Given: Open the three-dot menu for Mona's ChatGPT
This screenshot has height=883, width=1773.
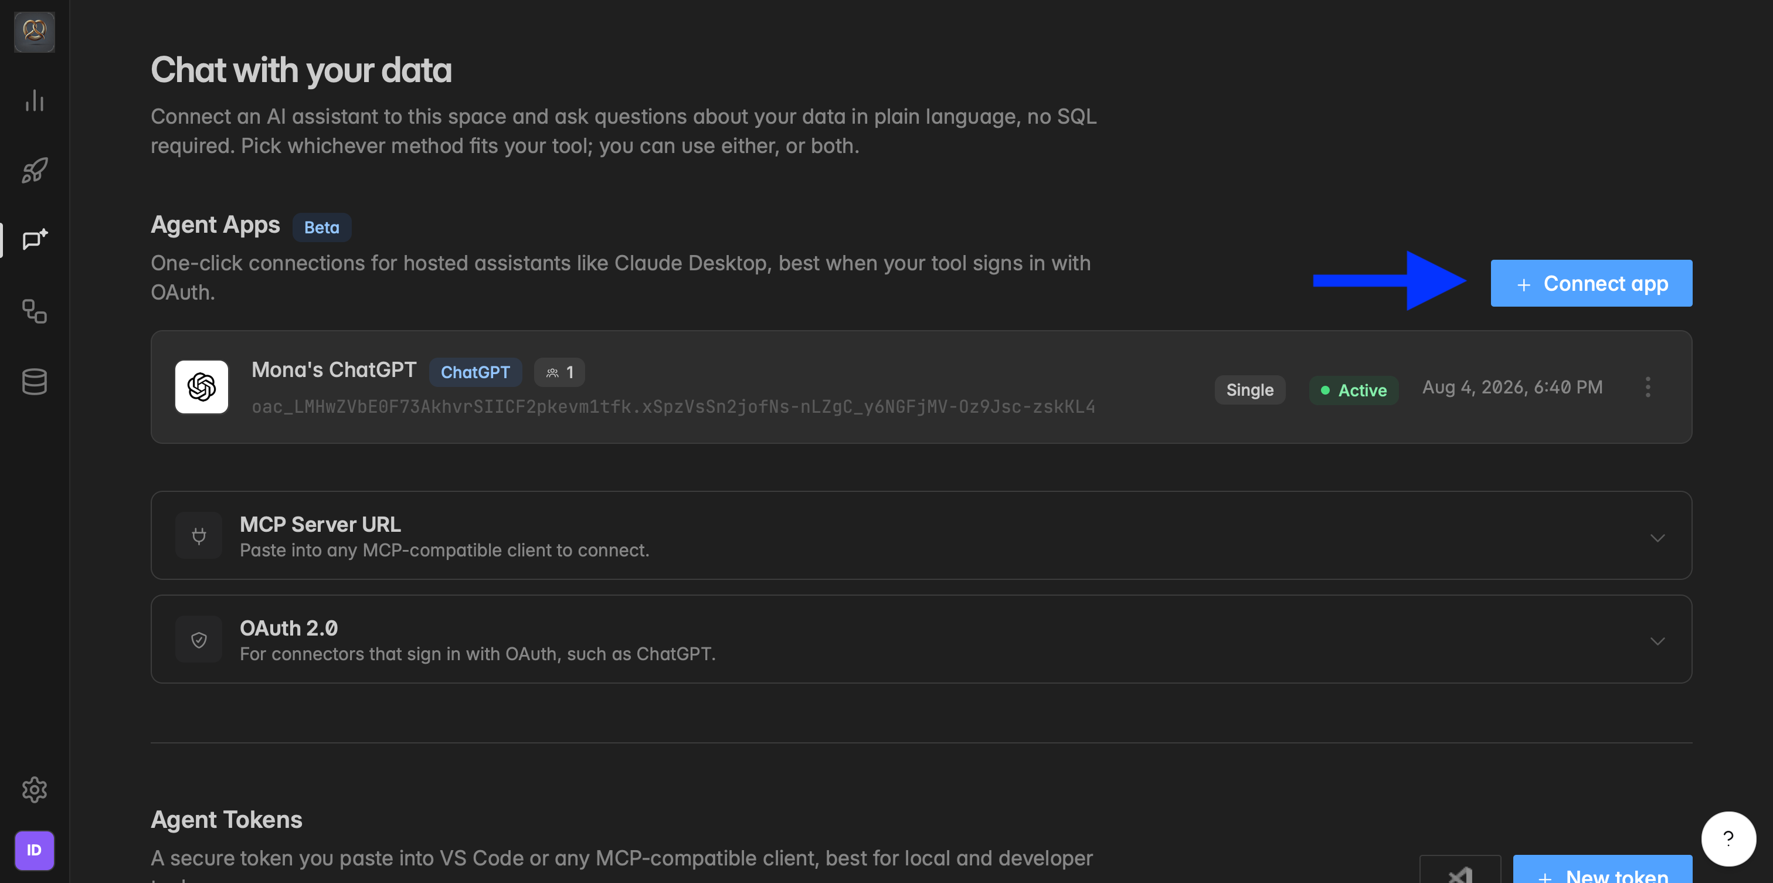Looking at the screenshot, I should tap(1648, 387).
